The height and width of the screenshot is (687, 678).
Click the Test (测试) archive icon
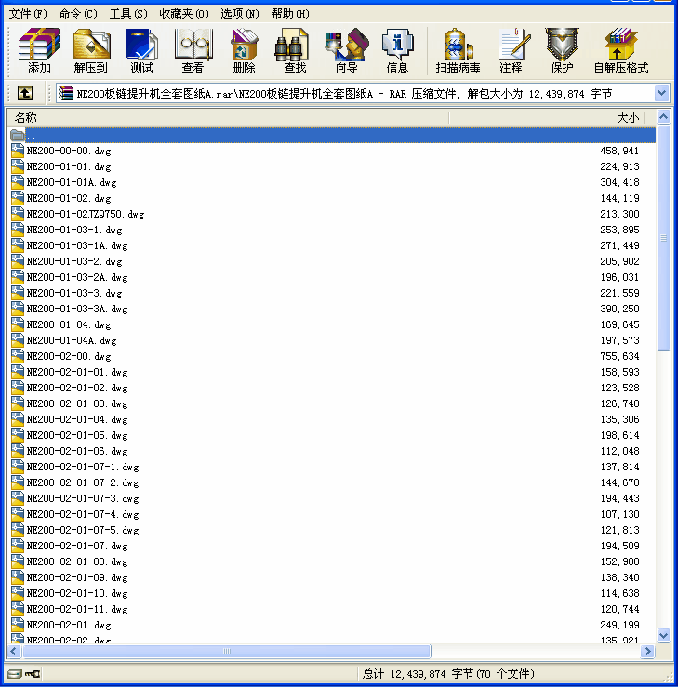[x=141, y=50]
